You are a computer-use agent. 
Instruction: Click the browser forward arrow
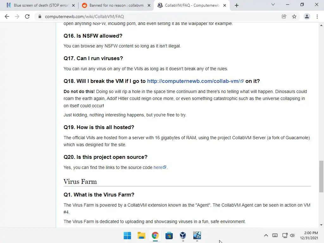17,16
